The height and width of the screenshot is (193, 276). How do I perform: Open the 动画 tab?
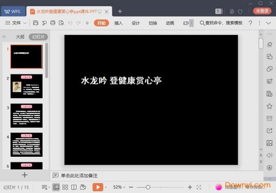click(170, 23)
